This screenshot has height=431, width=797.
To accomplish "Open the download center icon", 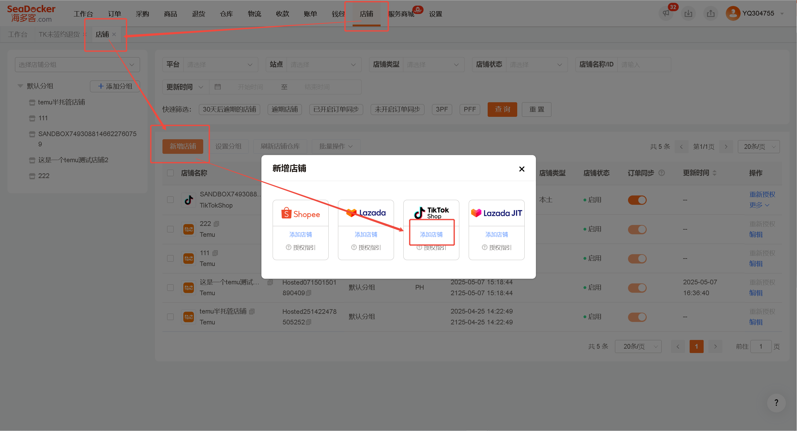I will click(x=688, y=14).
